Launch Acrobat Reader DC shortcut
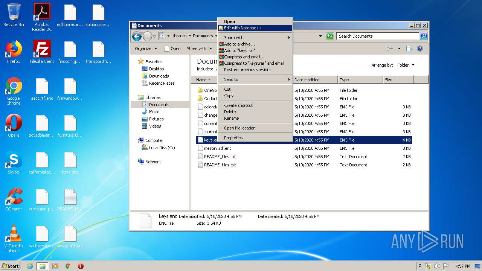Image resolution: width=482 pixels, height=271 pixels. (42, 17)
